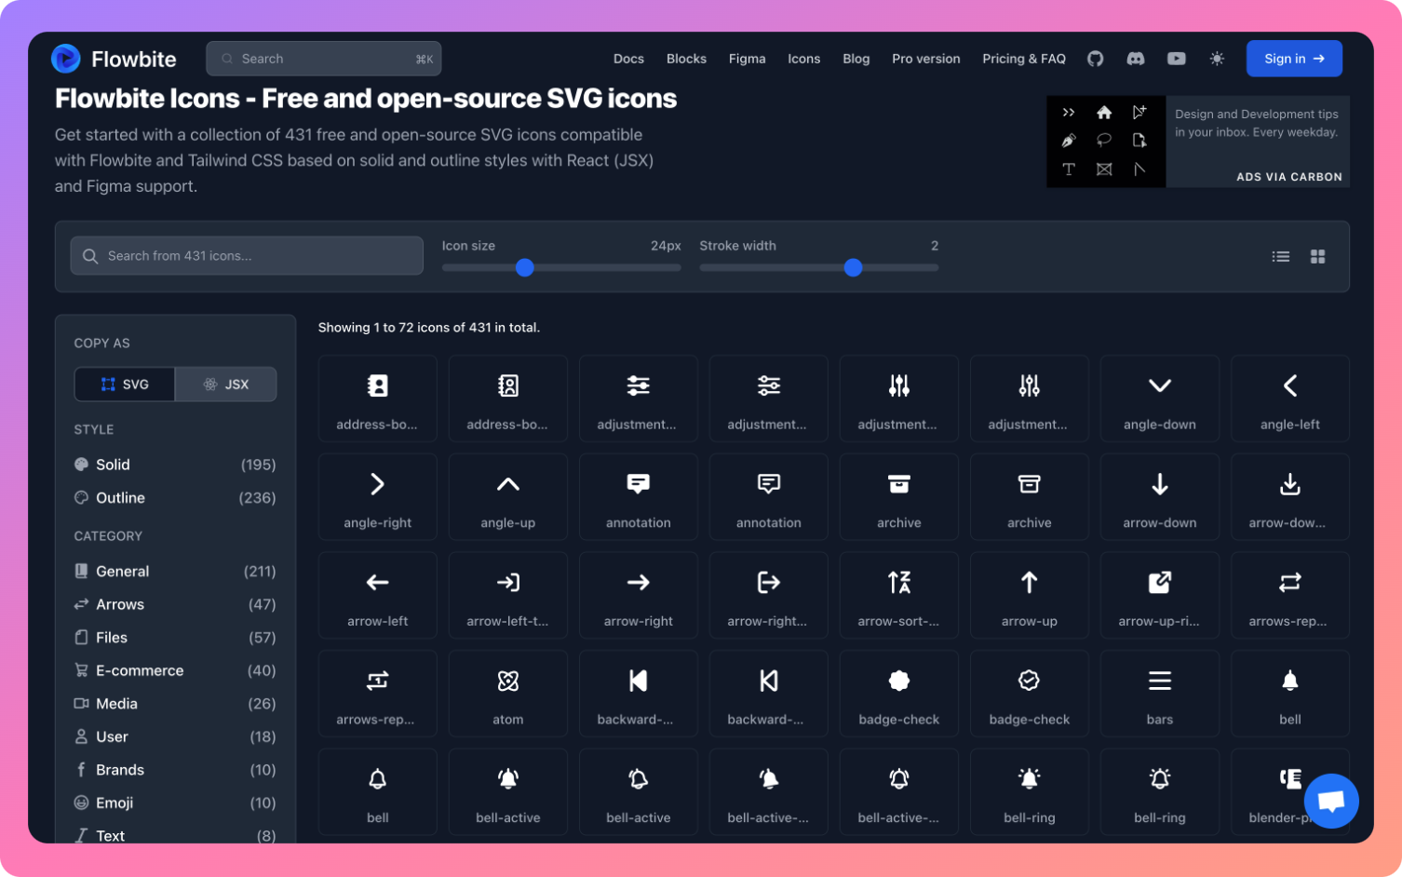Filter by Files category

pos(175,638)
